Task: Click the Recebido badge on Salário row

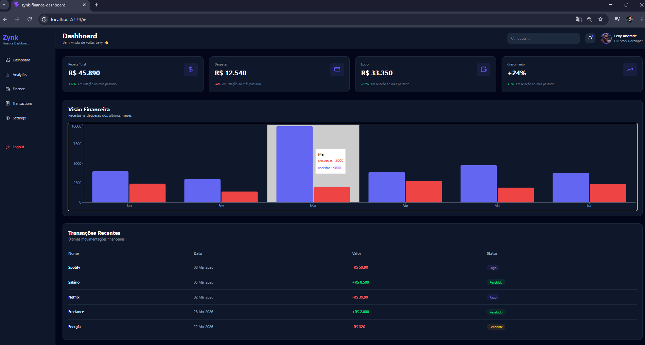Action: 496,283
